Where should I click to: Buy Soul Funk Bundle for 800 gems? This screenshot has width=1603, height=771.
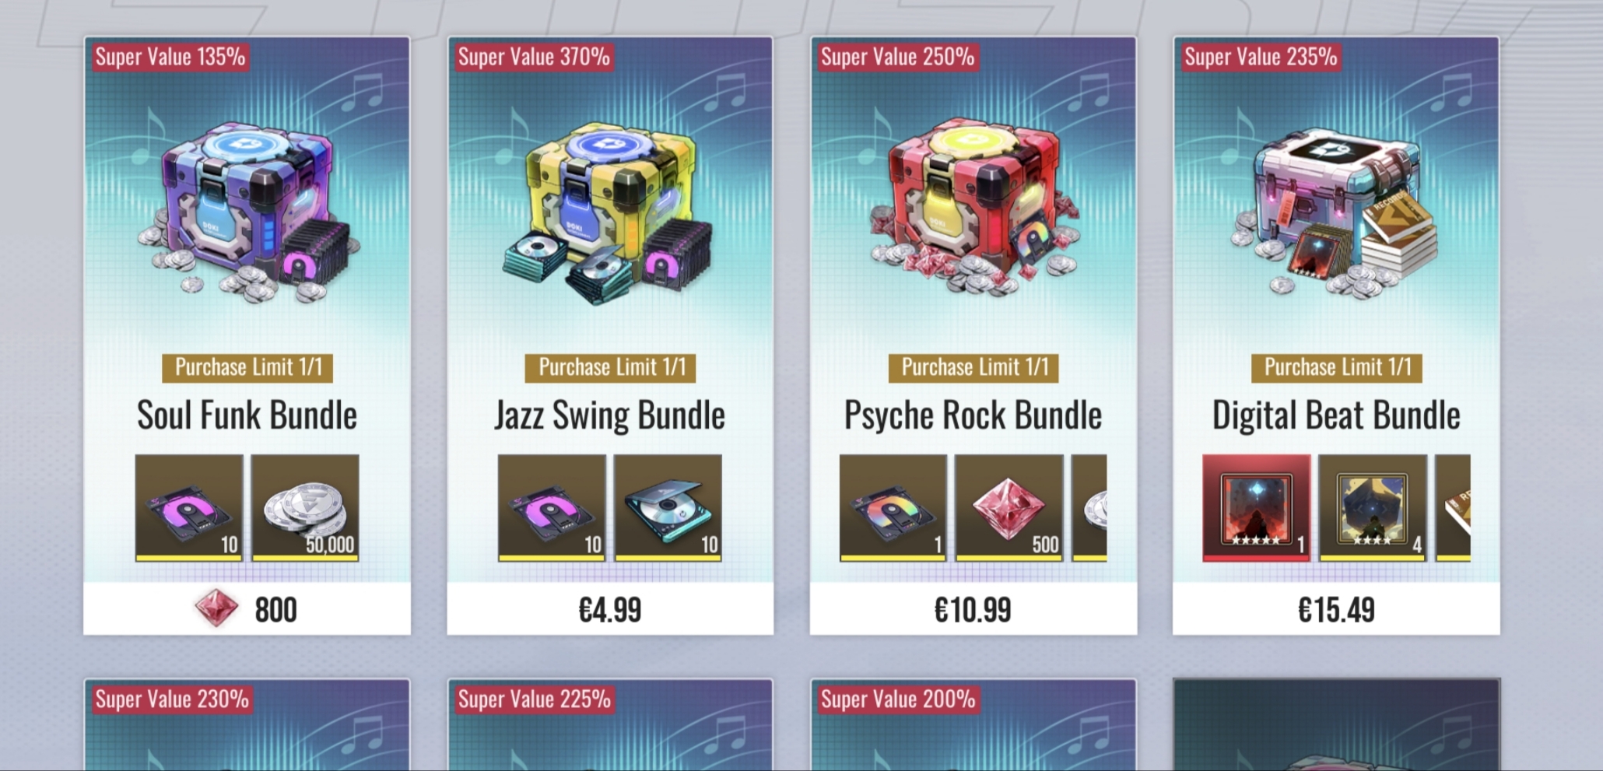(247, 609)
